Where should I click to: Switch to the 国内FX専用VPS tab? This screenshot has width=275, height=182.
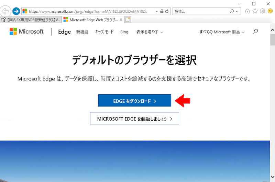pos(31,20)
